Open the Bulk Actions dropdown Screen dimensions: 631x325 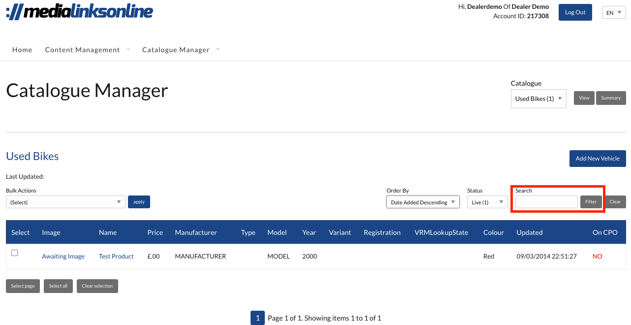point(65,202)
